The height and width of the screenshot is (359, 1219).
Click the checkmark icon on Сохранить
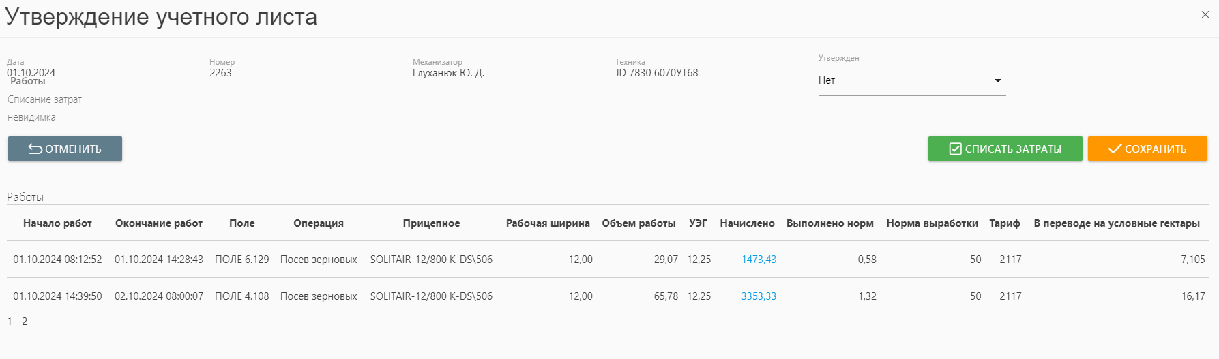(x=1115, y=149)
